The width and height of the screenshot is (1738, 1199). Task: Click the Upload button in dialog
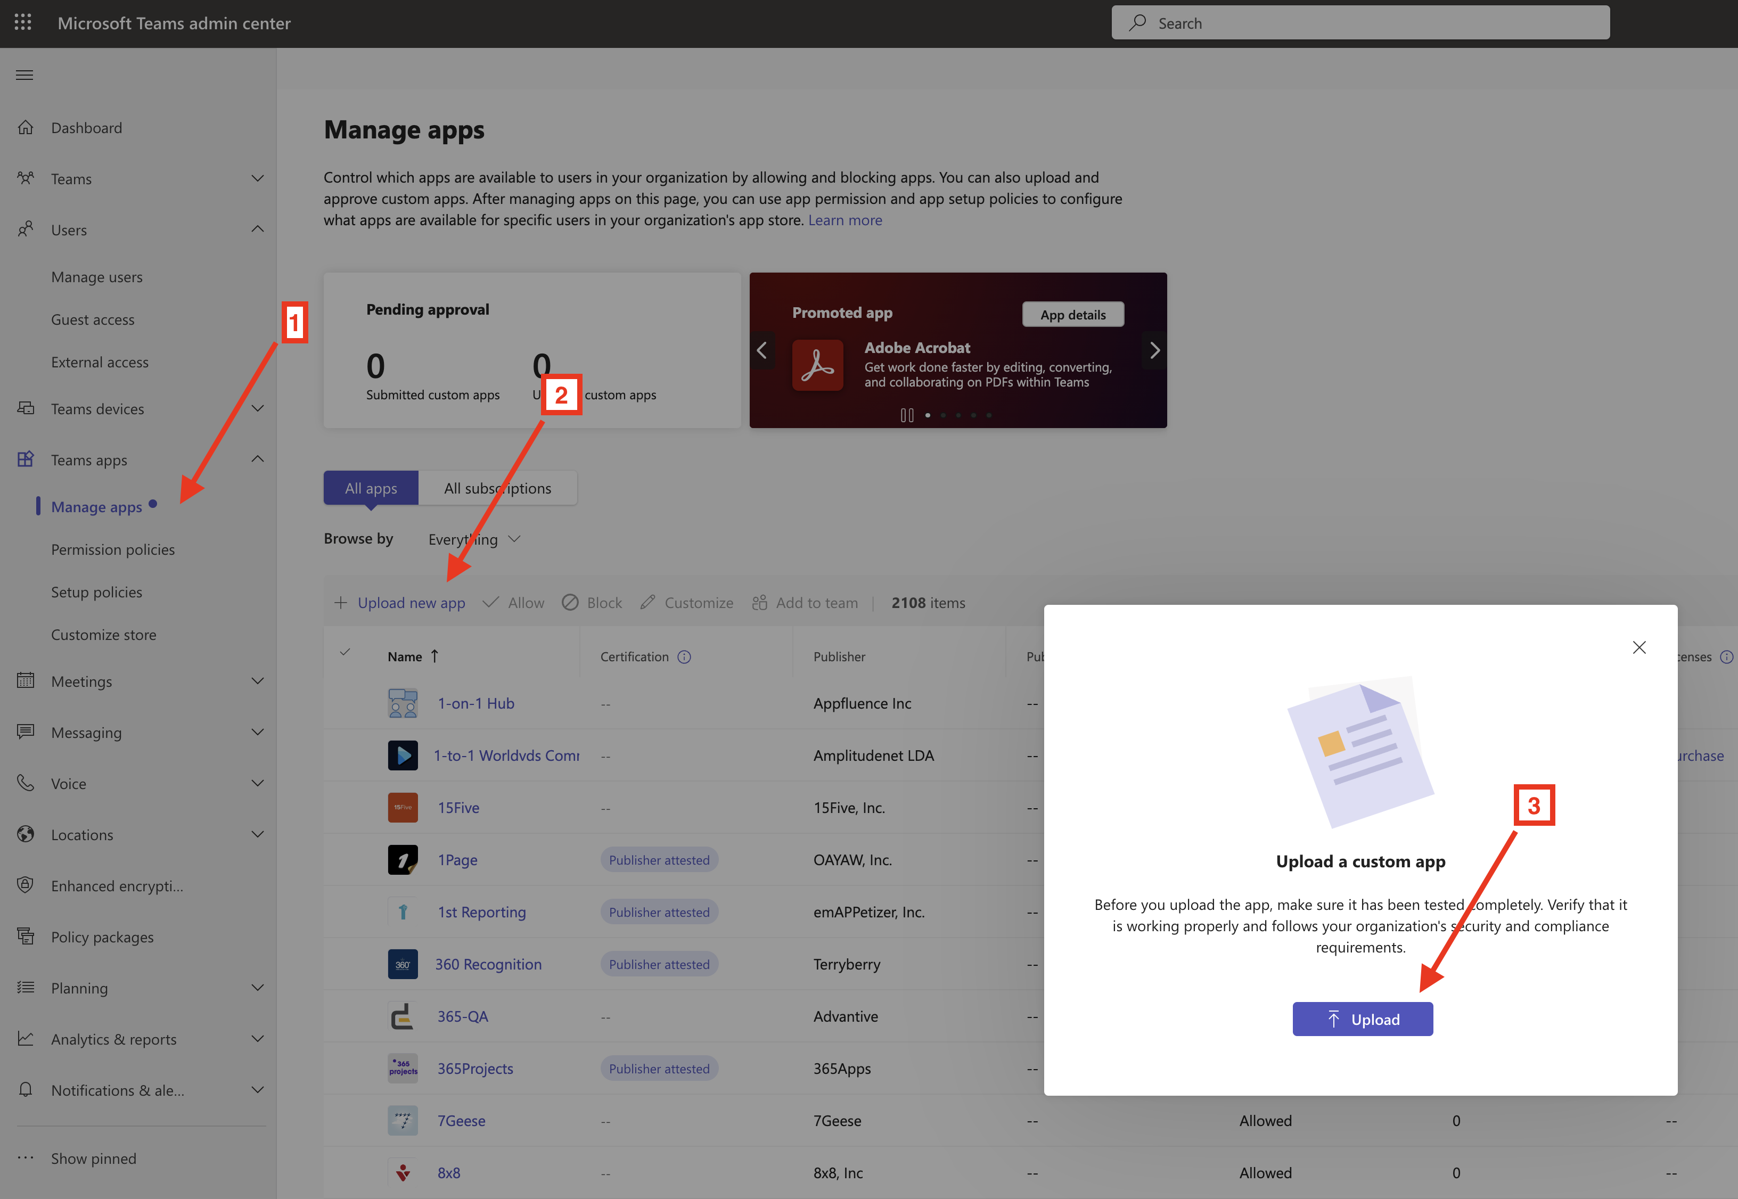coord(1362,1020)
